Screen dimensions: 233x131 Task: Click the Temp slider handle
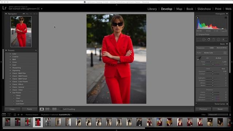(x=211, y=62)
